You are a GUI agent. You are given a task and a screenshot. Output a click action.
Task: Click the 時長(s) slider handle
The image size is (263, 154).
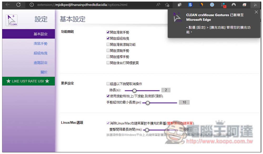coord(134,91)
